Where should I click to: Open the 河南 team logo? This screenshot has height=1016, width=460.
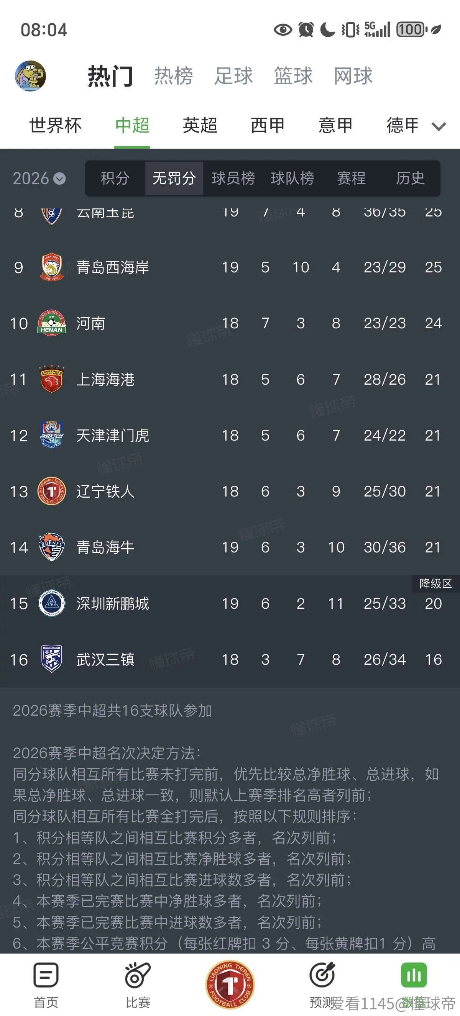(x=51, y=323)
